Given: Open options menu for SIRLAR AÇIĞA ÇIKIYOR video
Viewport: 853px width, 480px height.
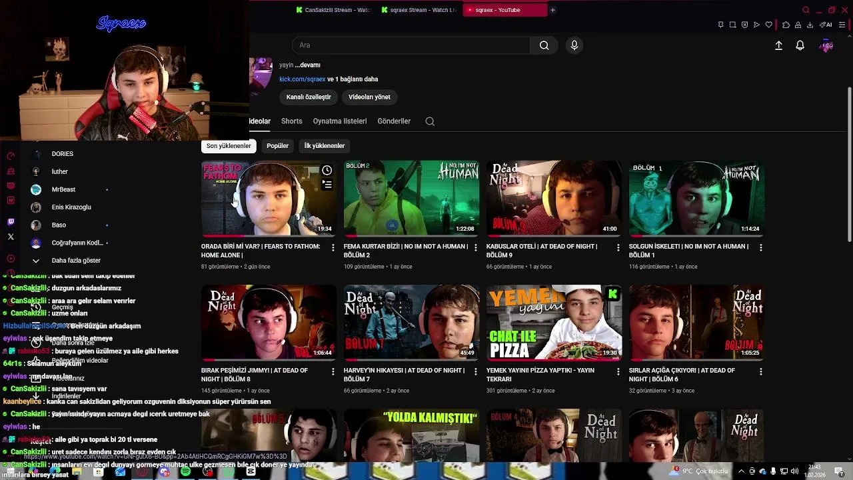Looking at the screenshot, I should [x=760, y=371].
